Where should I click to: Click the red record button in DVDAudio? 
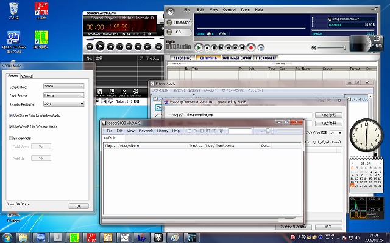point(251,47)
